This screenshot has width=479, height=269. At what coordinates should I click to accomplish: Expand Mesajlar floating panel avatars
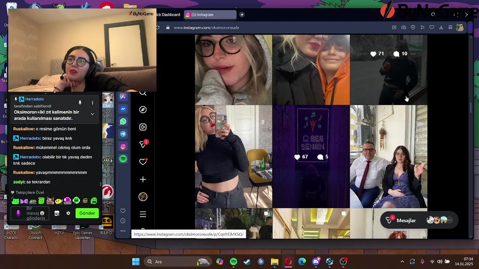pos(440,220)
